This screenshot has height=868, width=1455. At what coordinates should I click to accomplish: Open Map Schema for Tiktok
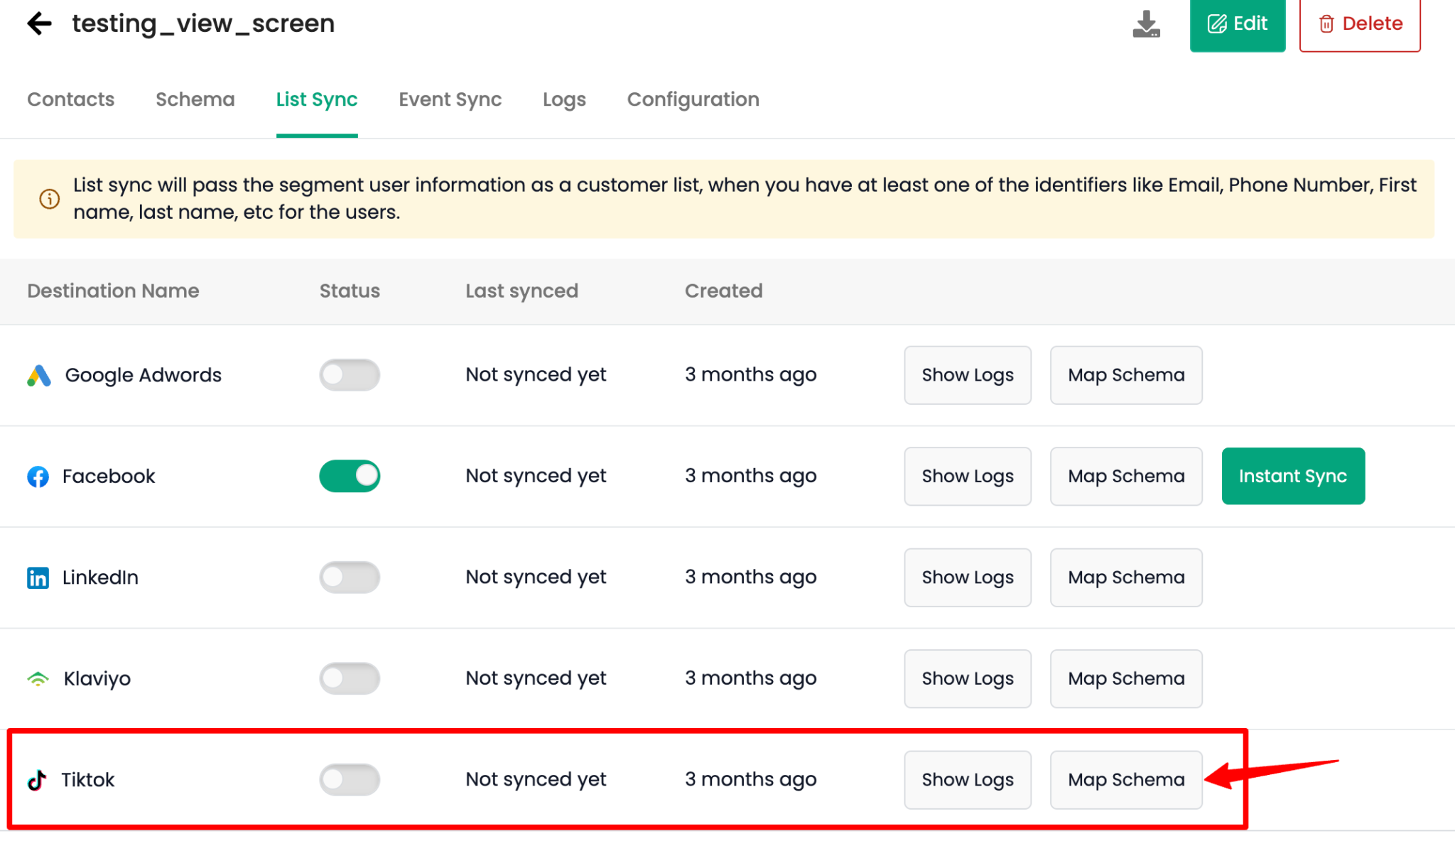pyautogui.click(x=1126, y=780)
